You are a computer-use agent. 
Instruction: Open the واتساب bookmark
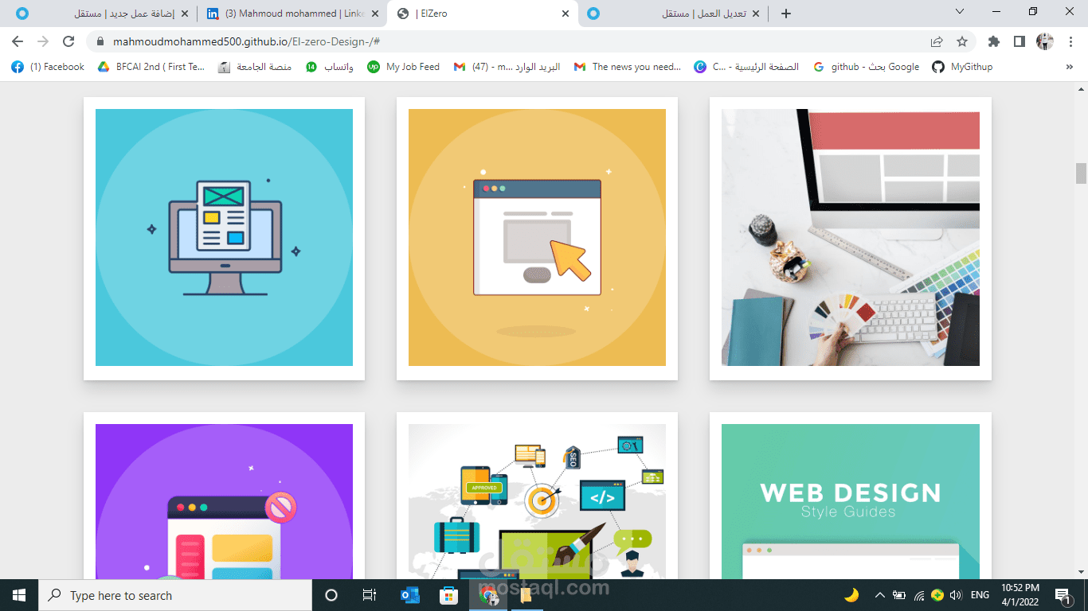tap(330, 67)
